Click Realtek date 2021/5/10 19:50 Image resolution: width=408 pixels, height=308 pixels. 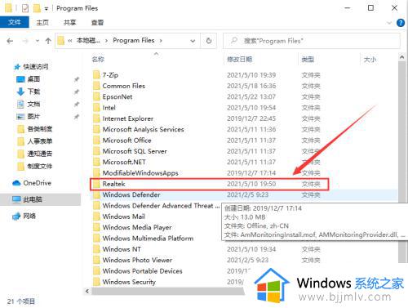tap(251, 184)
